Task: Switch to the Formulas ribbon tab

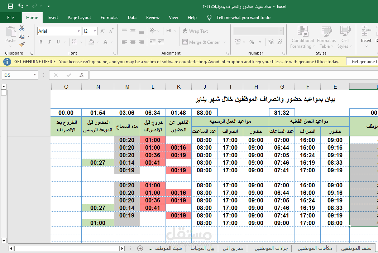Action: 109,17
